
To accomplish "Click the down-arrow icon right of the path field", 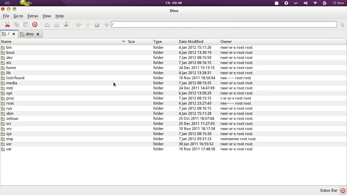I will [x=342, y=24].
